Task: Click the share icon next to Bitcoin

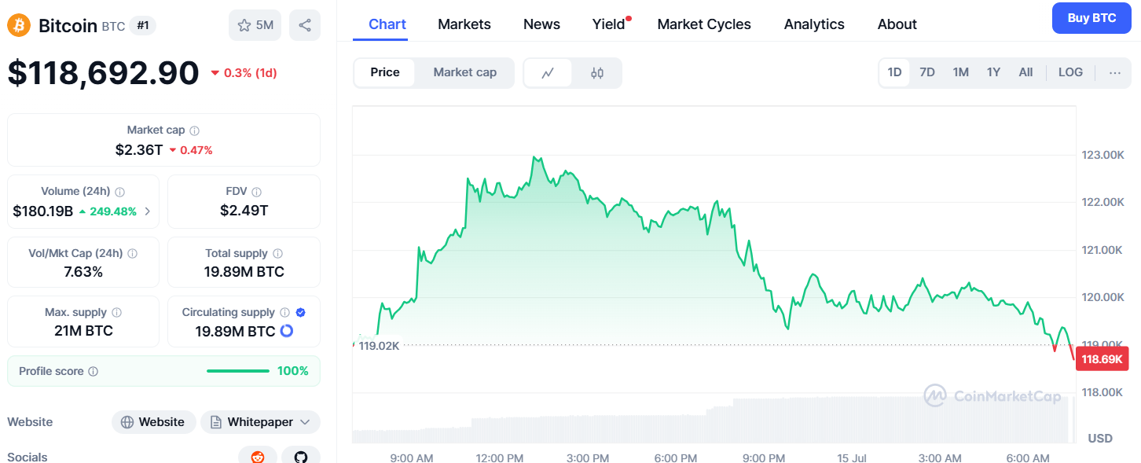Action: coord(304,25)
